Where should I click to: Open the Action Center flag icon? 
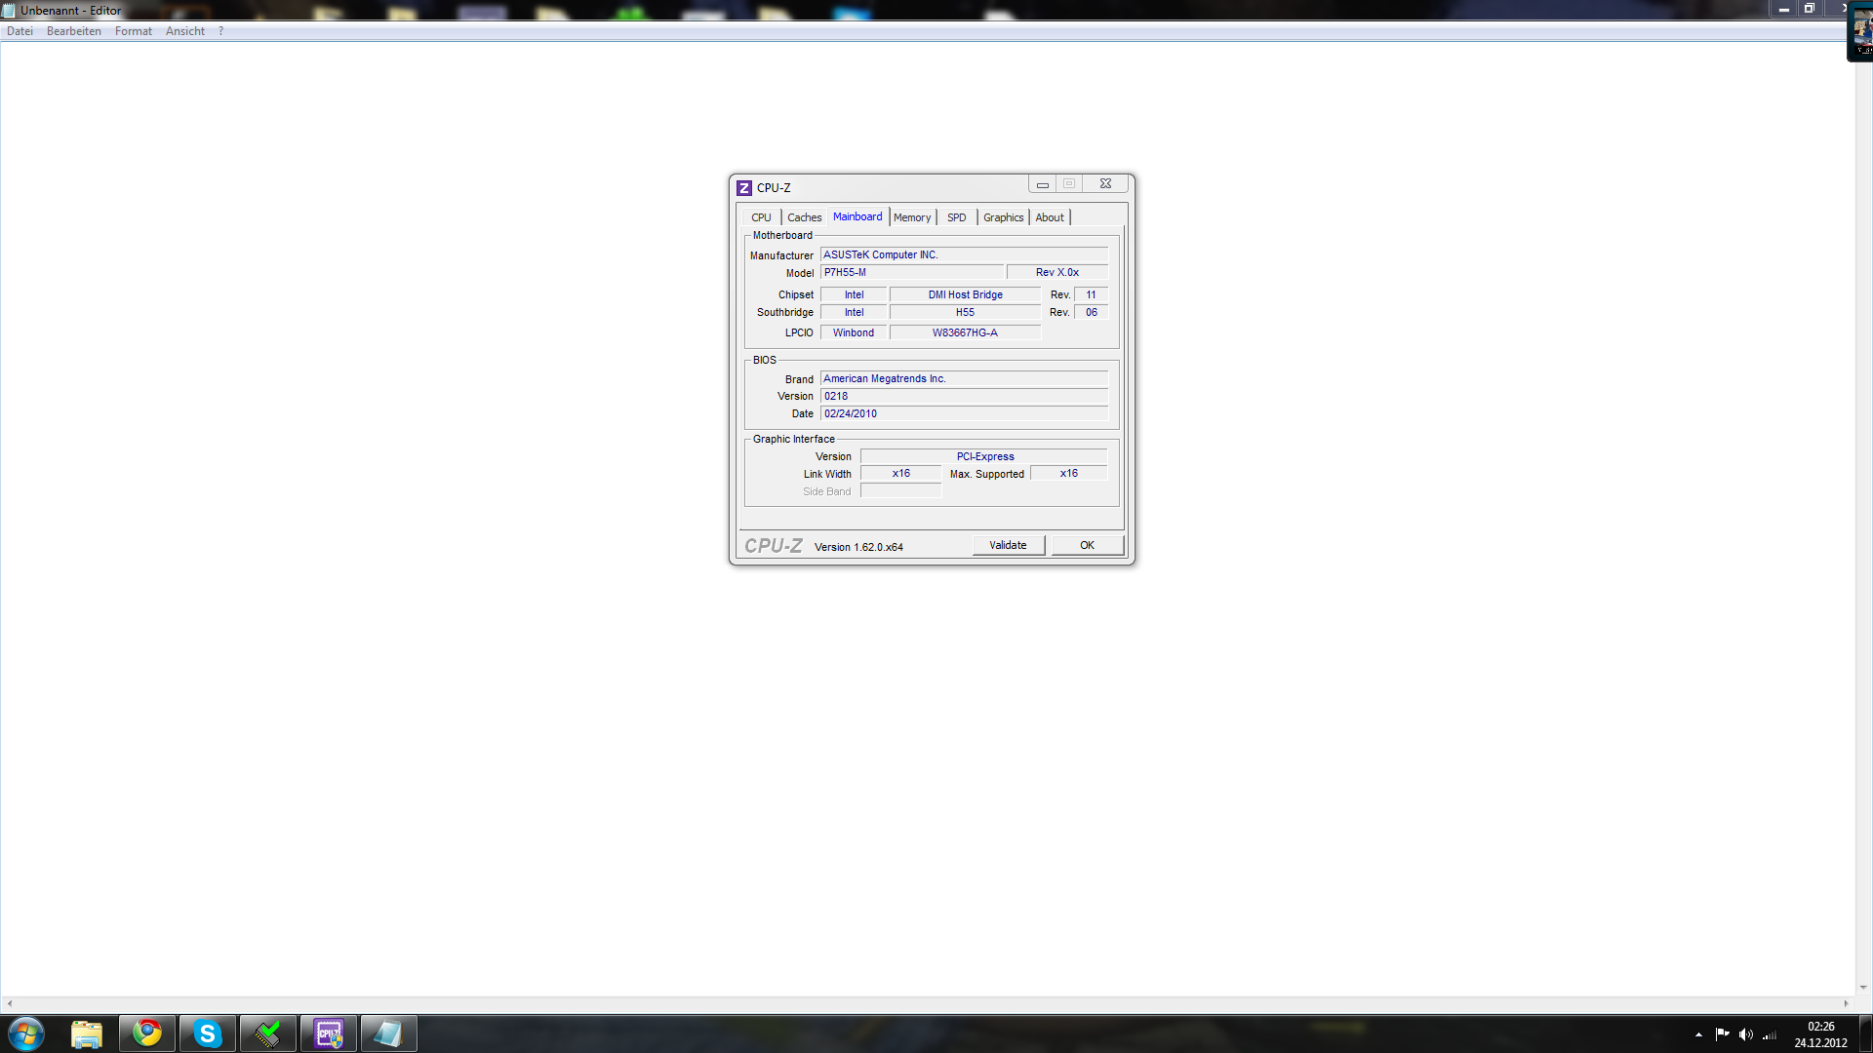point(1722,1034)
